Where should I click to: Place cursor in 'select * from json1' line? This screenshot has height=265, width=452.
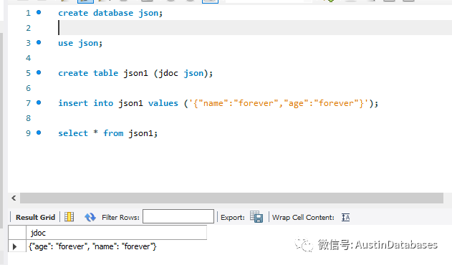point(108,133)
